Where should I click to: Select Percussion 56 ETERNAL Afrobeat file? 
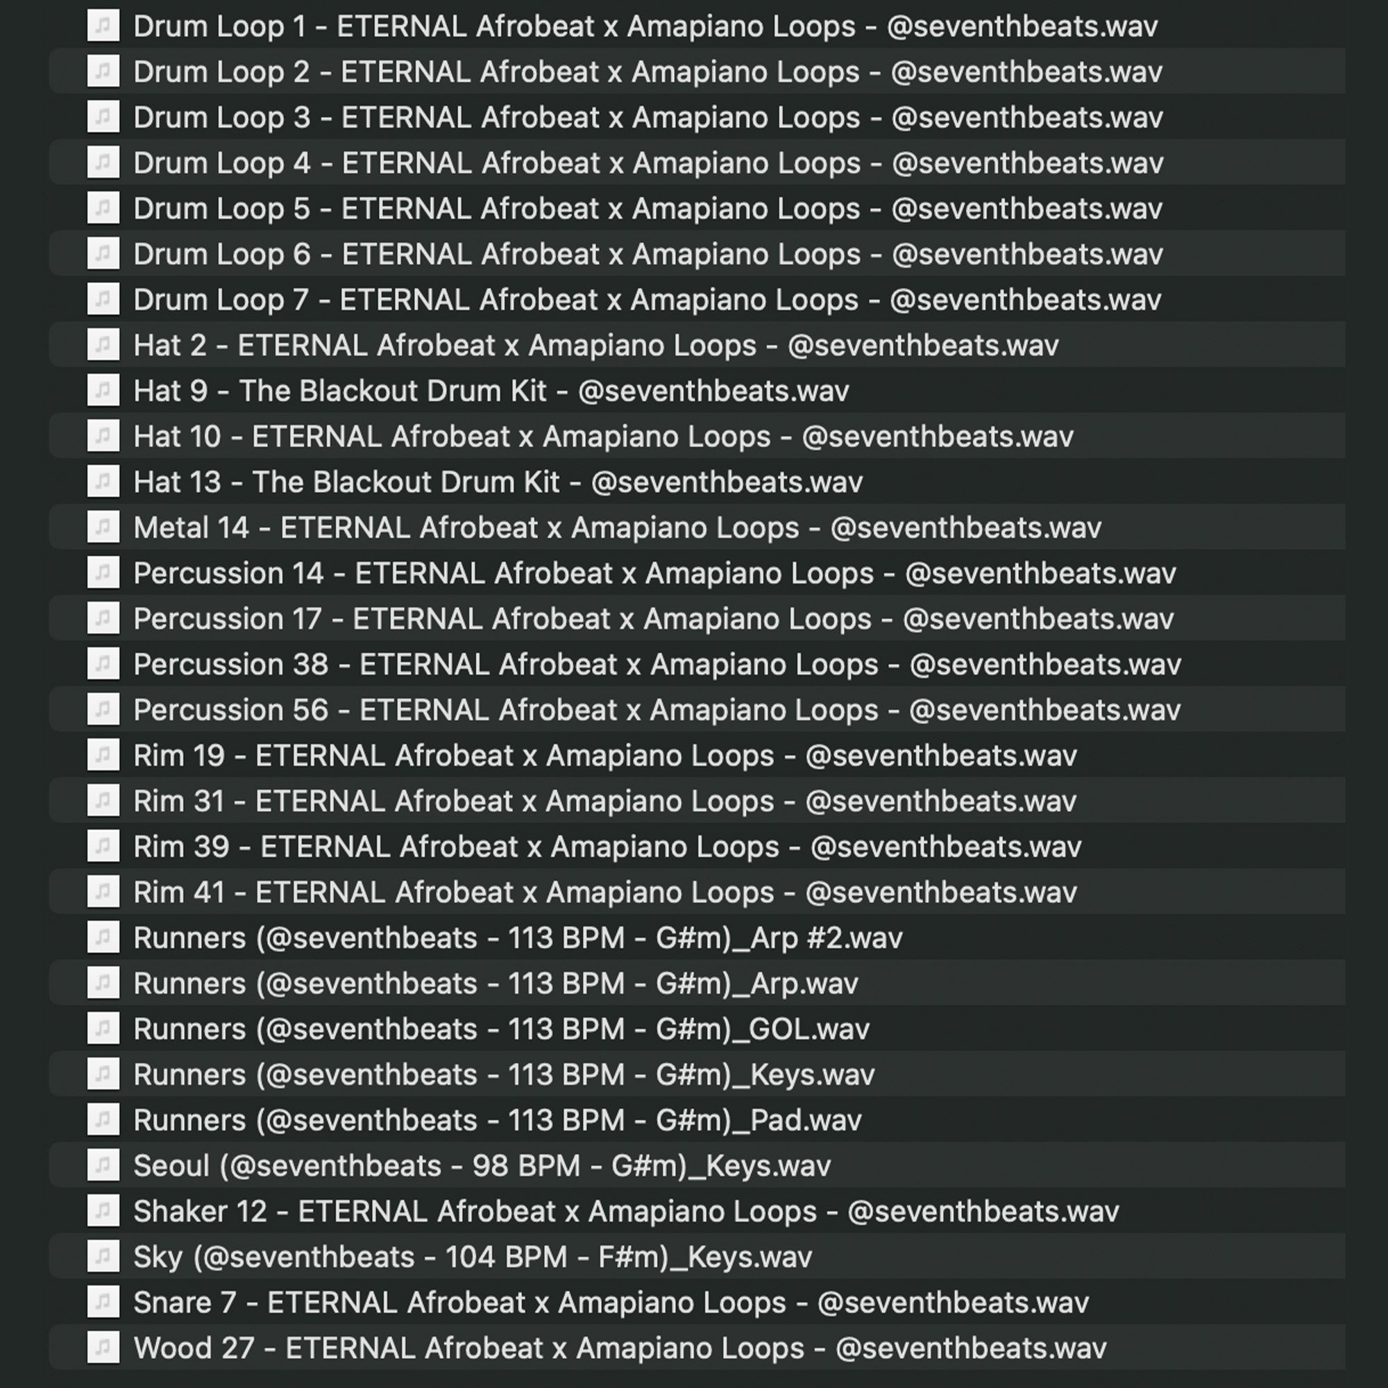(x=657, y=710)
